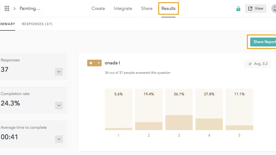Viewport: 276px width, 155px height.
Task: Open the user avatar menu
Action: coord(274,9)
